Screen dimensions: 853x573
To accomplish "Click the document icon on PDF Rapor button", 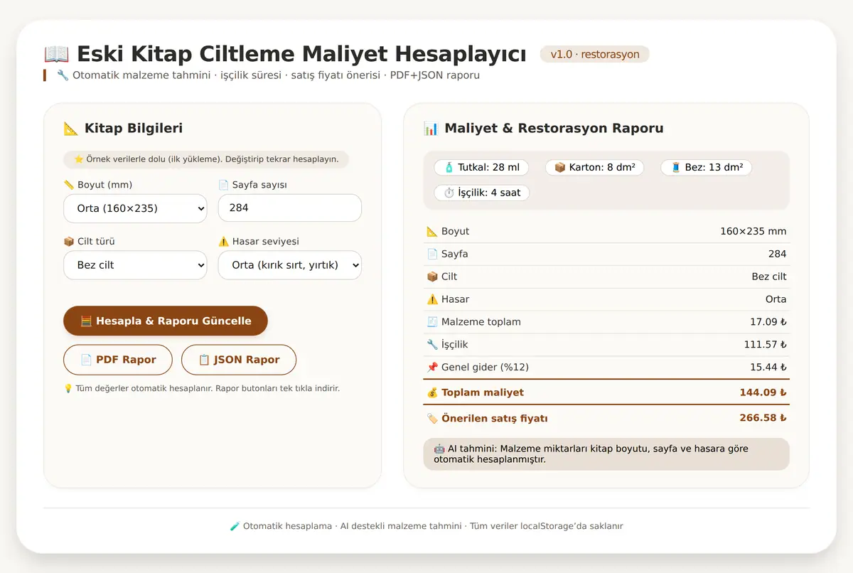I will click(x=86, y=360).
